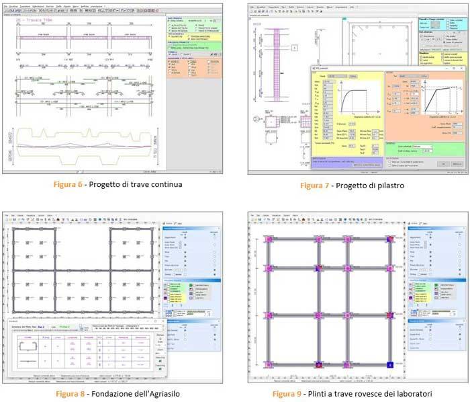Open Figura 7 column design screenshot
The image size is (470, 402).
pos(358,89)
